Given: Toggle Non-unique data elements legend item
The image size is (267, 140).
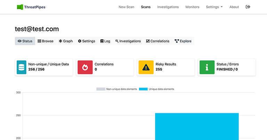Looking at the screenshot, I should tap(116, 89).
